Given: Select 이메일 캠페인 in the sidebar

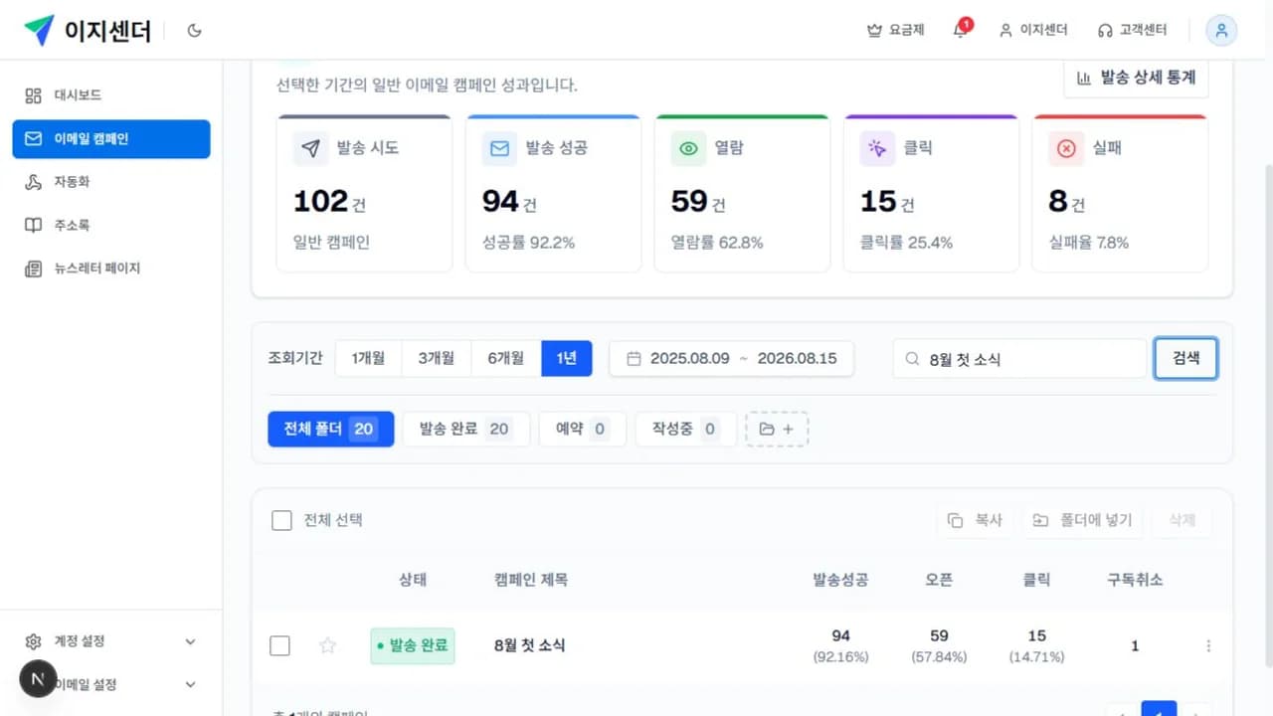Looking at the screenshot, I should [111, 139].
